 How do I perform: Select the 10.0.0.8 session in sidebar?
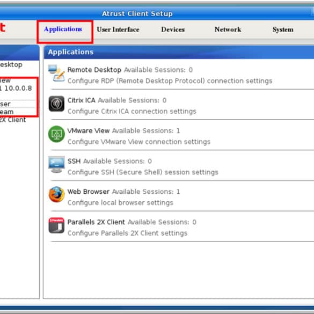click(x=16, y=88)
